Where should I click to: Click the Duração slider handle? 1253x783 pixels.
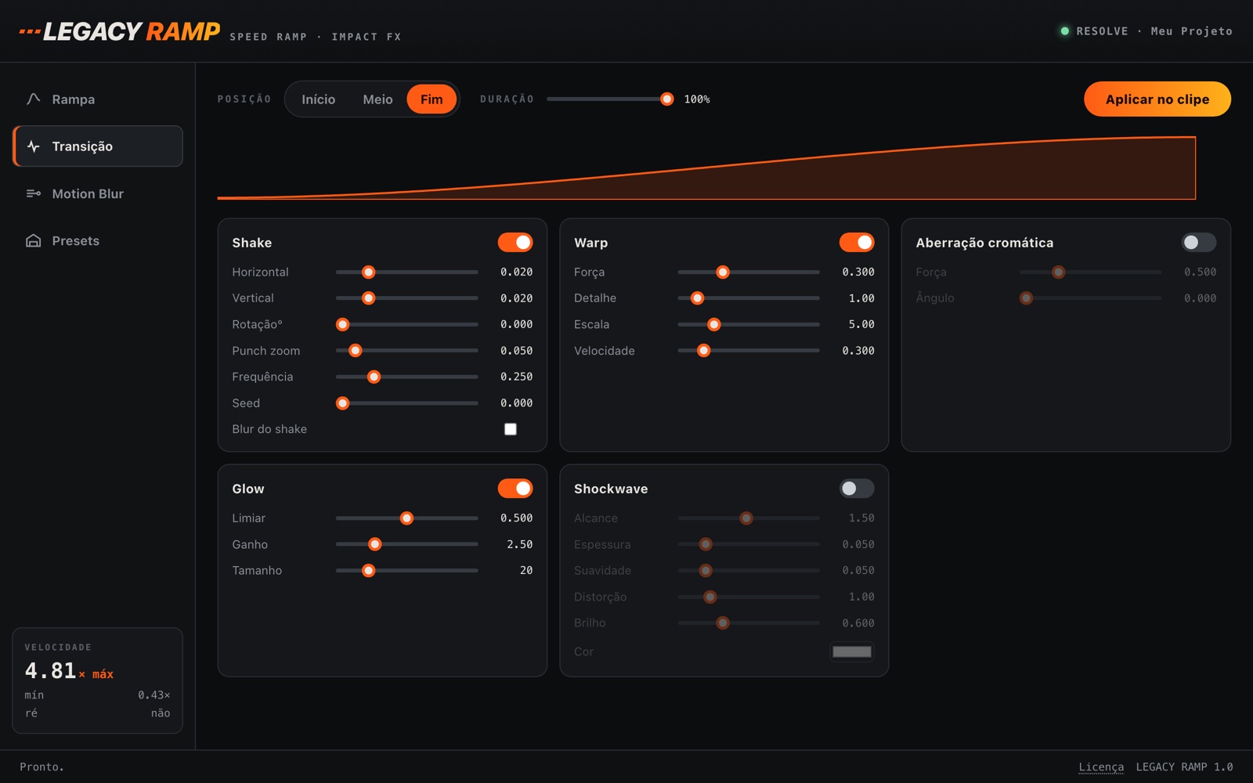[666, 99]
